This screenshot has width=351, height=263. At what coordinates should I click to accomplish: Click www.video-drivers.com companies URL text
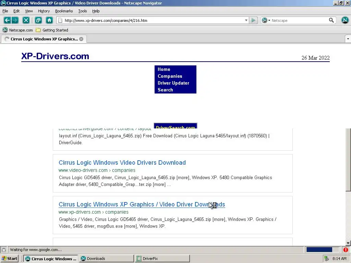pyautogui.click(x=97, y=170)
